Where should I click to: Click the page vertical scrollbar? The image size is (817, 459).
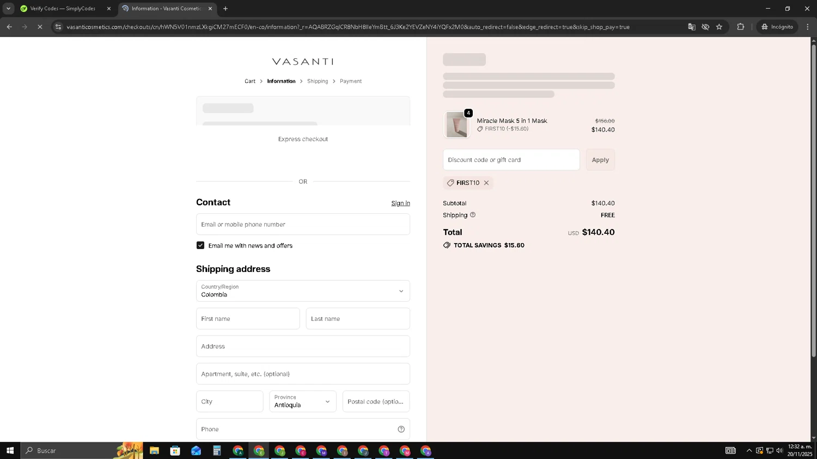point(814,201)
